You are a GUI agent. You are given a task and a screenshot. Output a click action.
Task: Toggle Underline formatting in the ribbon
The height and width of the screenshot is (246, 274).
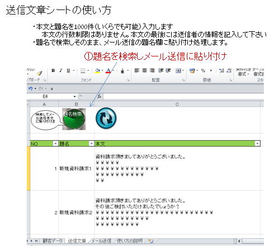(x=68, y=70)
